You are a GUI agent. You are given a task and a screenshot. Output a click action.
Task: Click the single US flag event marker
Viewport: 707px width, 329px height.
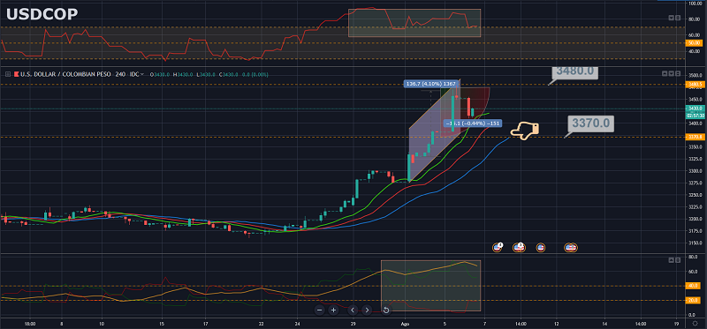(541, 247)
